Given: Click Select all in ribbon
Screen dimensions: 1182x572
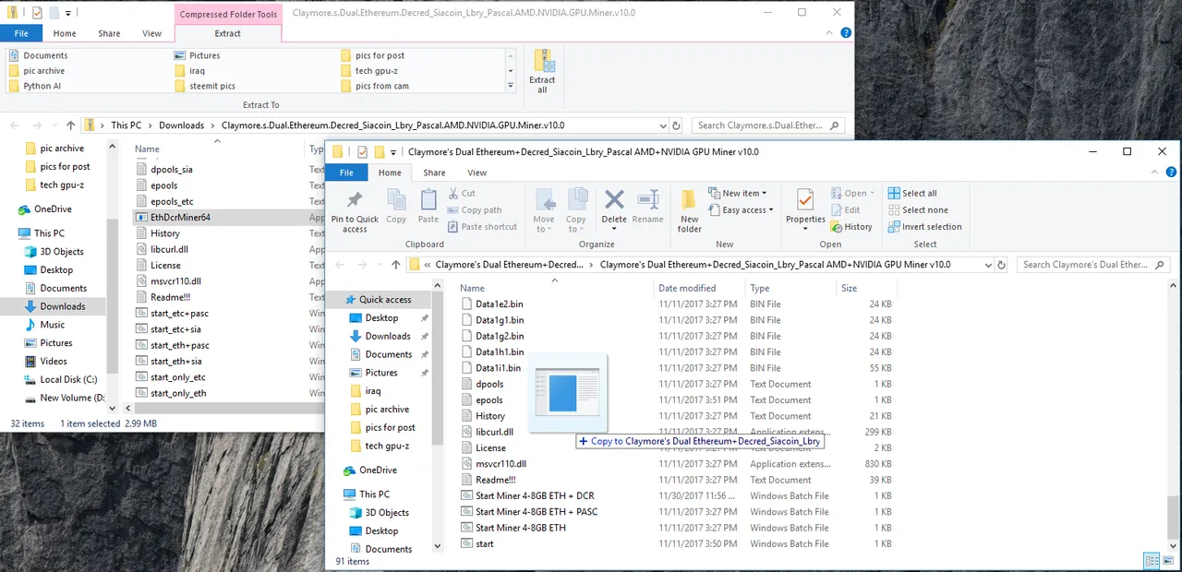Looking at the screenshot, I should click(912, 194).
